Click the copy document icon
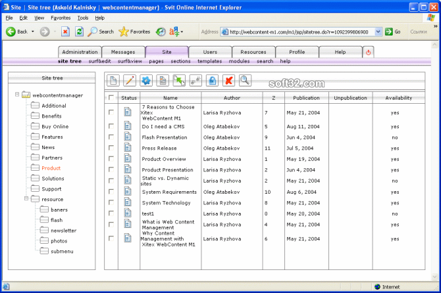441x293 pixels. click(x=163, y=81)
